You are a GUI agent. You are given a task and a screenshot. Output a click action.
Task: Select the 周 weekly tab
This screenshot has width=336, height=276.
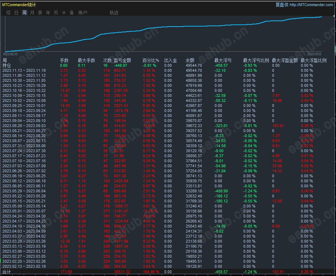[24, 13]
